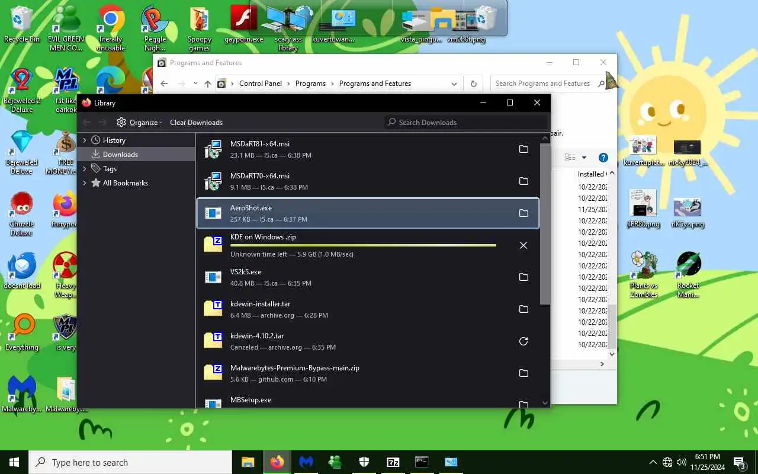Open Malwarebytes from the taskbar
Image resolution: width=758 pixels, height=474 pixels.
coord(306,462)
